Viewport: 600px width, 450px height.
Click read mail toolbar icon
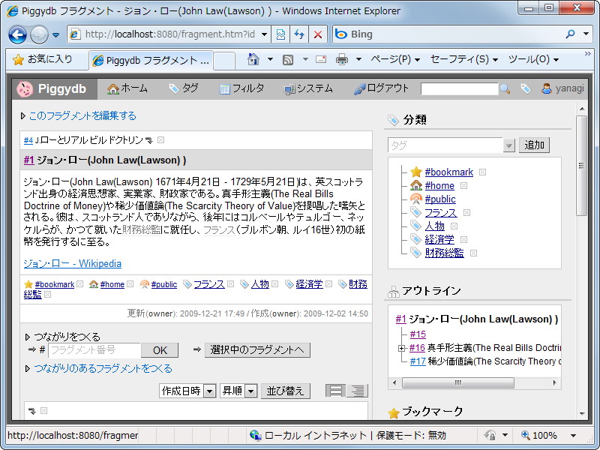point(321,59)
